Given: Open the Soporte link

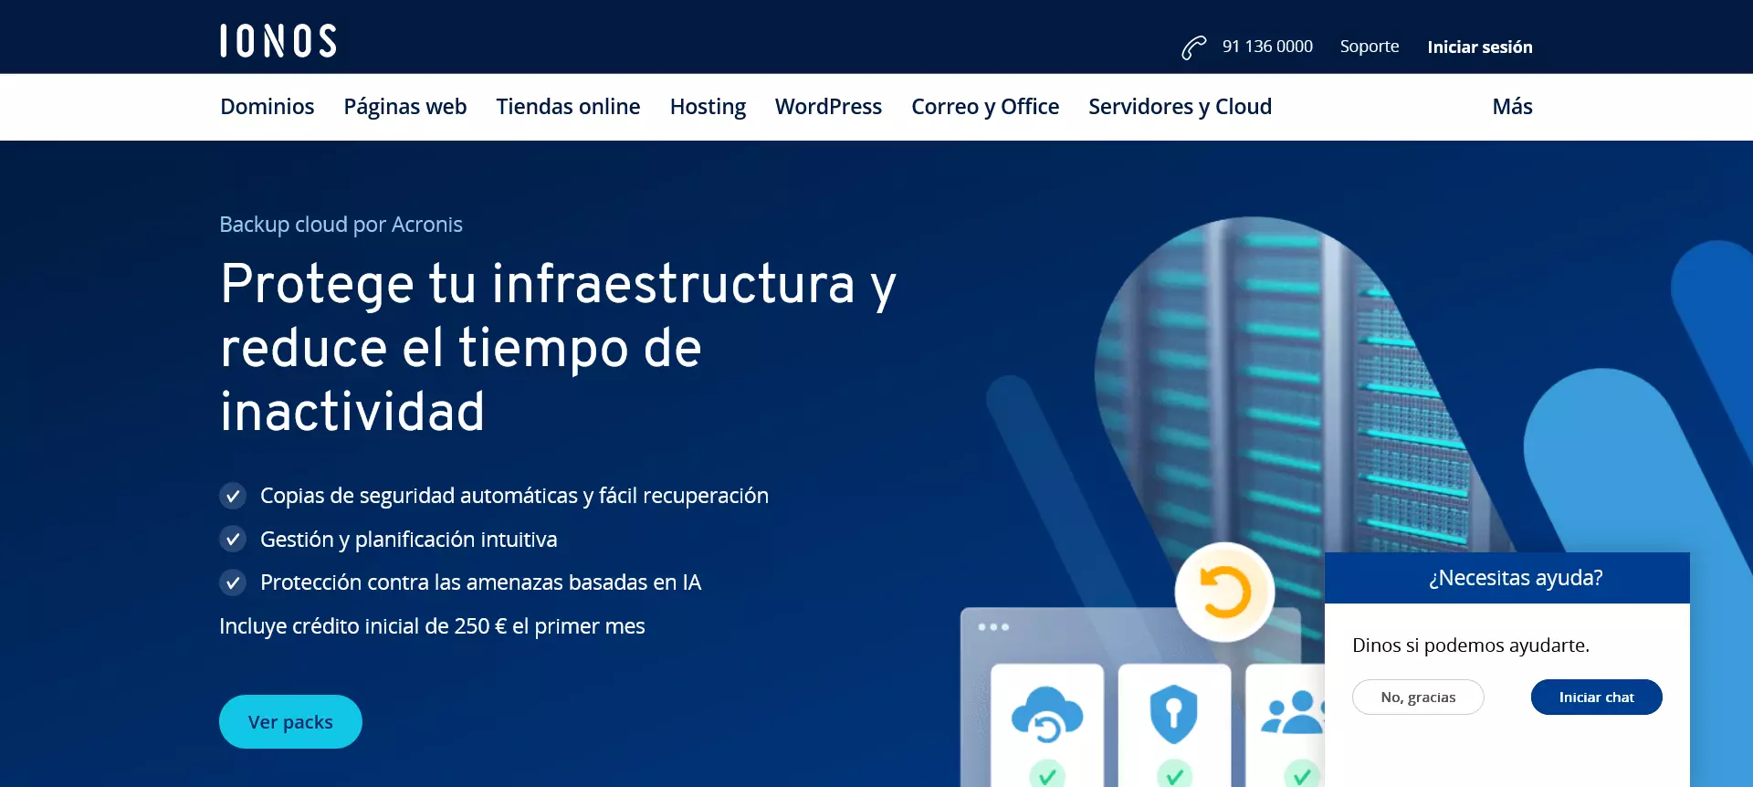Looking at the screenshot, I should pos(1370,47).
